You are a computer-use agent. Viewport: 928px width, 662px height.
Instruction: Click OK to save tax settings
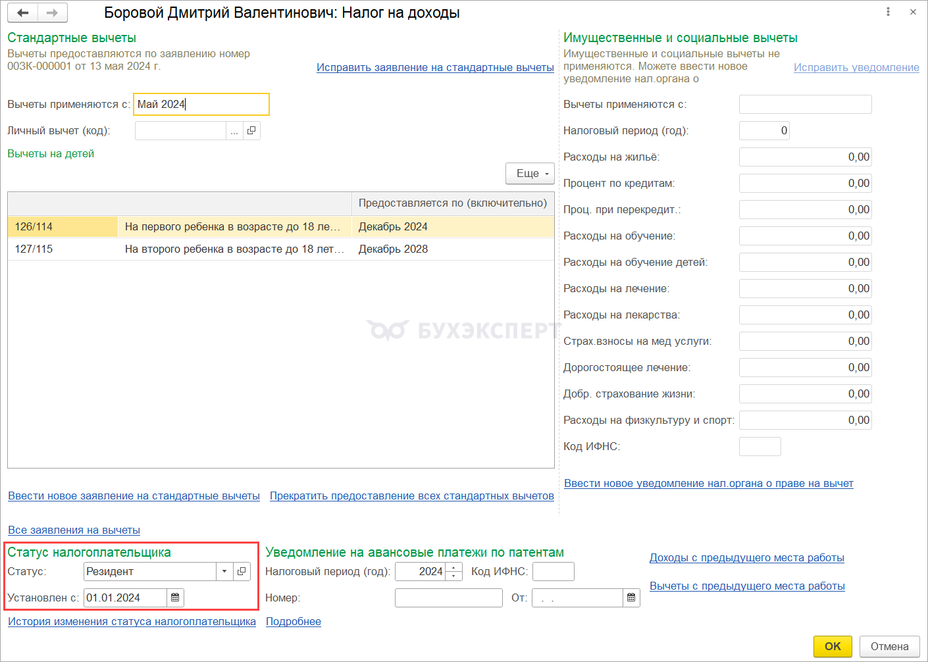(833, 646)
